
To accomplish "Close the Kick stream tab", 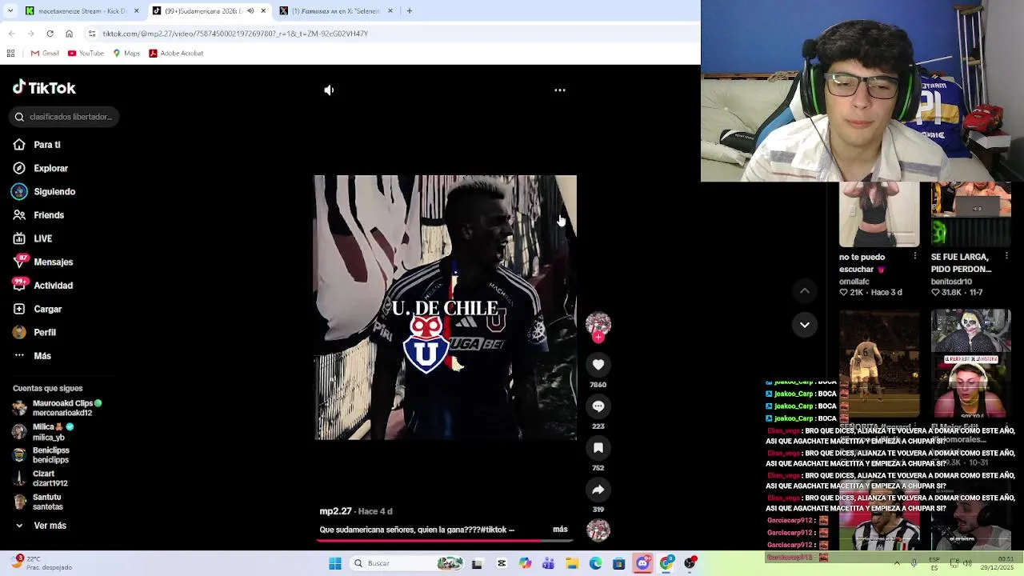I will [x=136, y=11].
